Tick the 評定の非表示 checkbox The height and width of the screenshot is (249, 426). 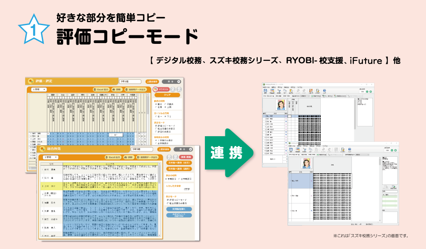coord(156,132)
